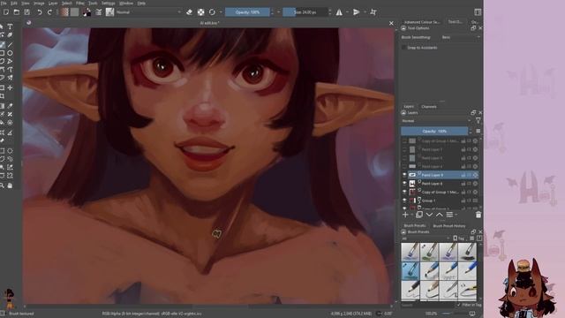Reload the original brush preset
The width and height of the screenshot is (565, 318).
point(212,12)
